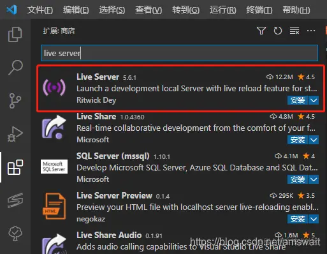The image size is (327, 254).
Task: Expand install options for Live Server
Action: pos(314,100)
